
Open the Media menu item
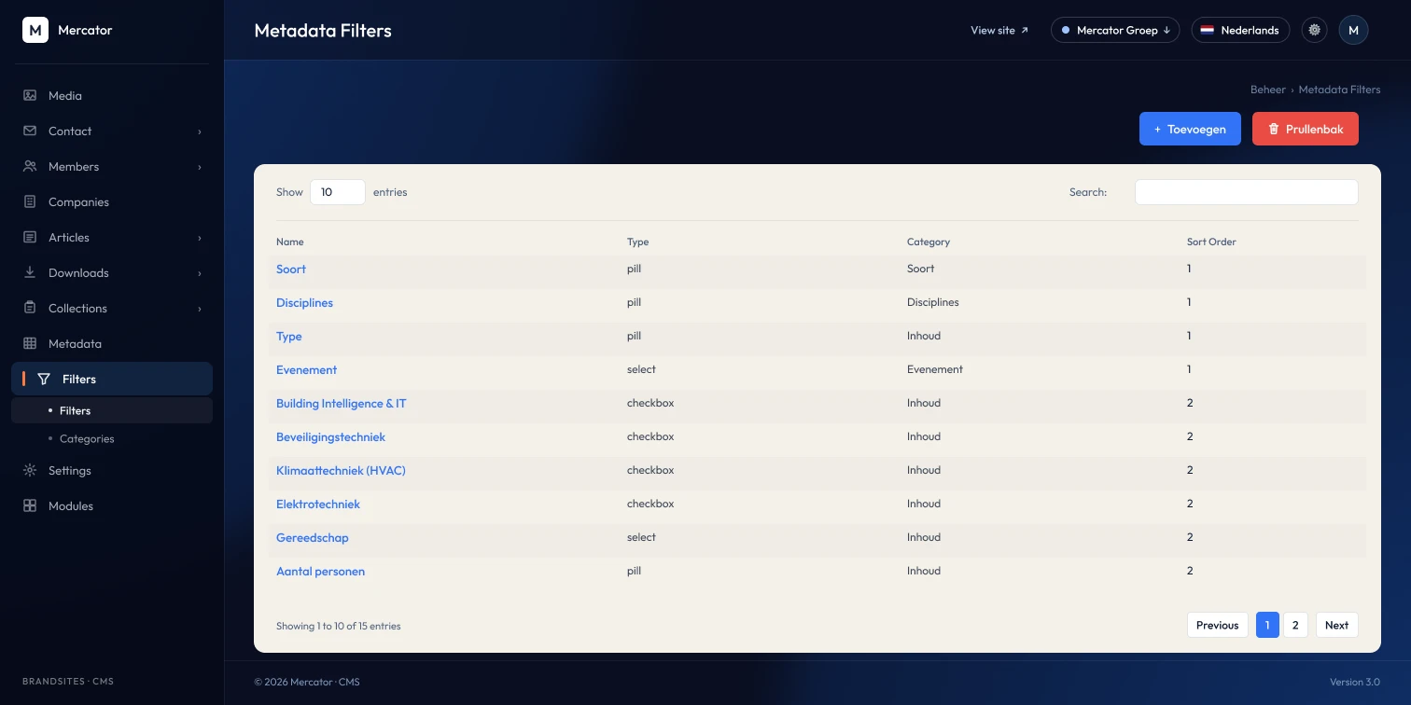tap(112, 95)
